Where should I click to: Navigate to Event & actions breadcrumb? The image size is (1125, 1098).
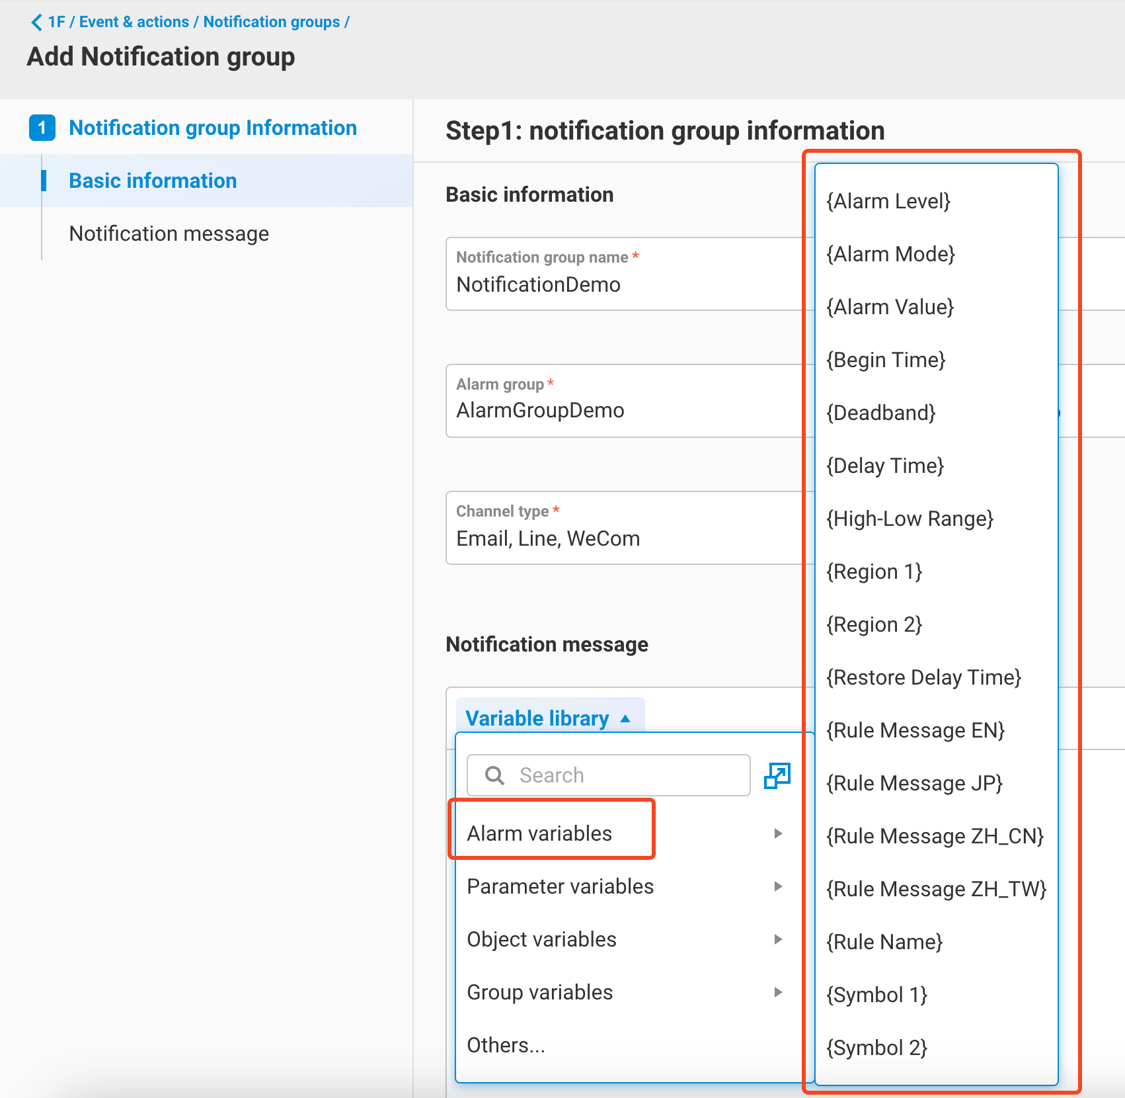(134, 22)
